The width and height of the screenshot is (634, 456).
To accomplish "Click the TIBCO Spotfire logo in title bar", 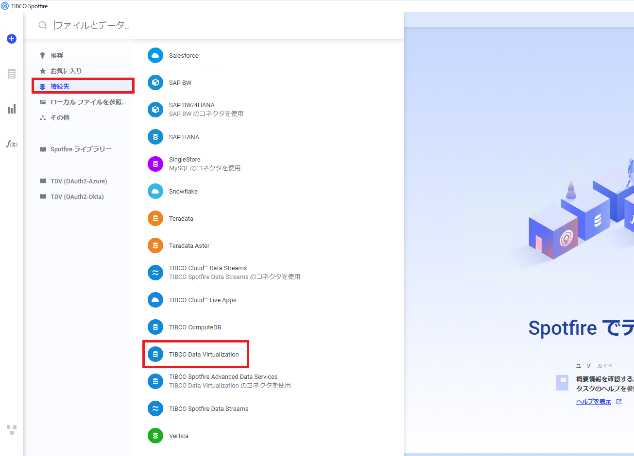I will click(x=5, y=6).
